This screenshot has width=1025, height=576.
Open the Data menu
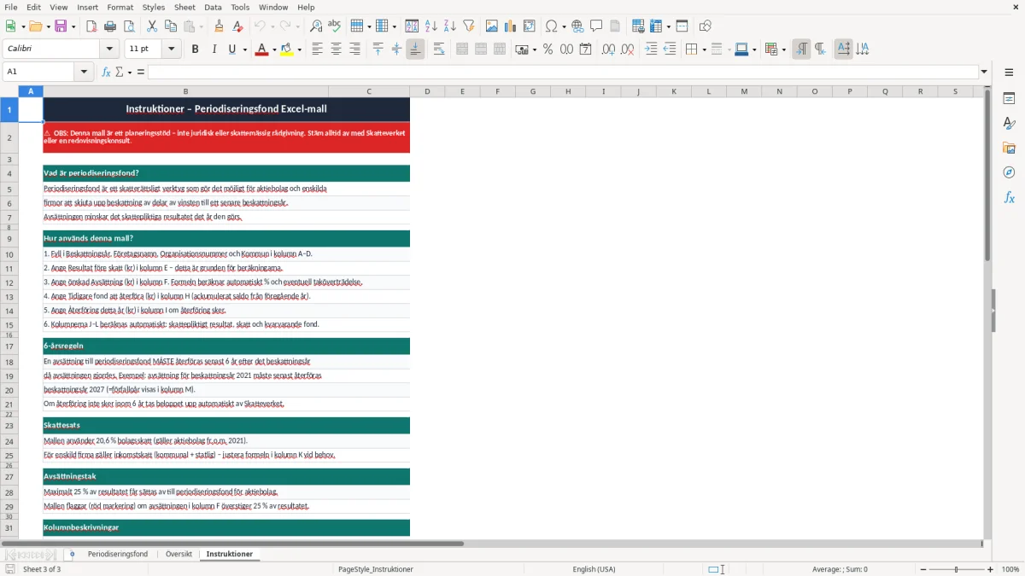213,7
